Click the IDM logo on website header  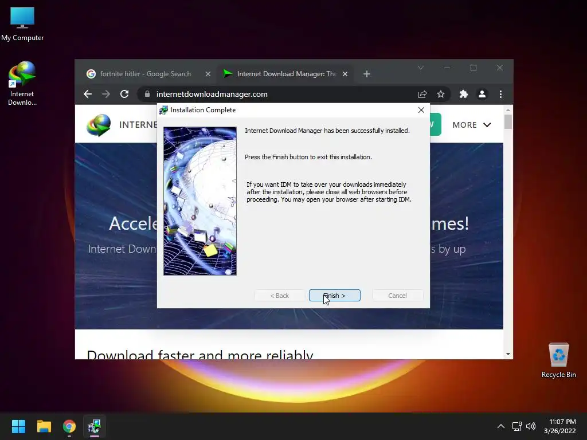coord(99,125)
